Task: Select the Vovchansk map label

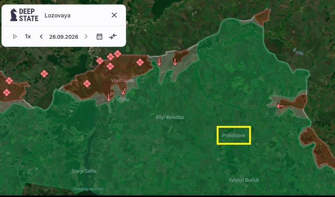Action: tap(122, 80)
